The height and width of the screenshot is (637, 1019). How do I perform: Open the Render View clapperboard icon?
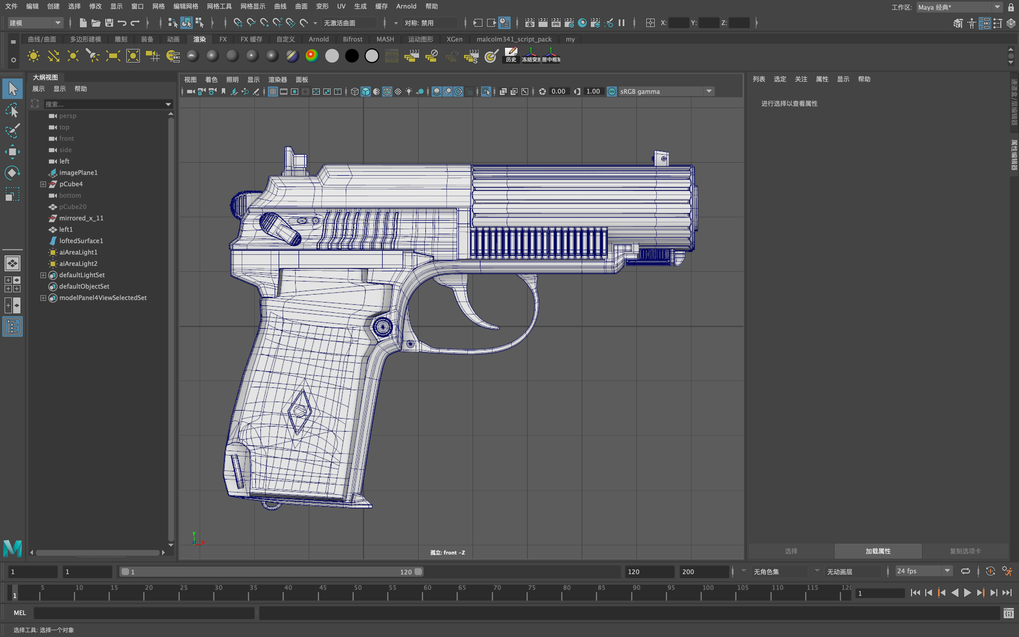[x=530, y=23]
